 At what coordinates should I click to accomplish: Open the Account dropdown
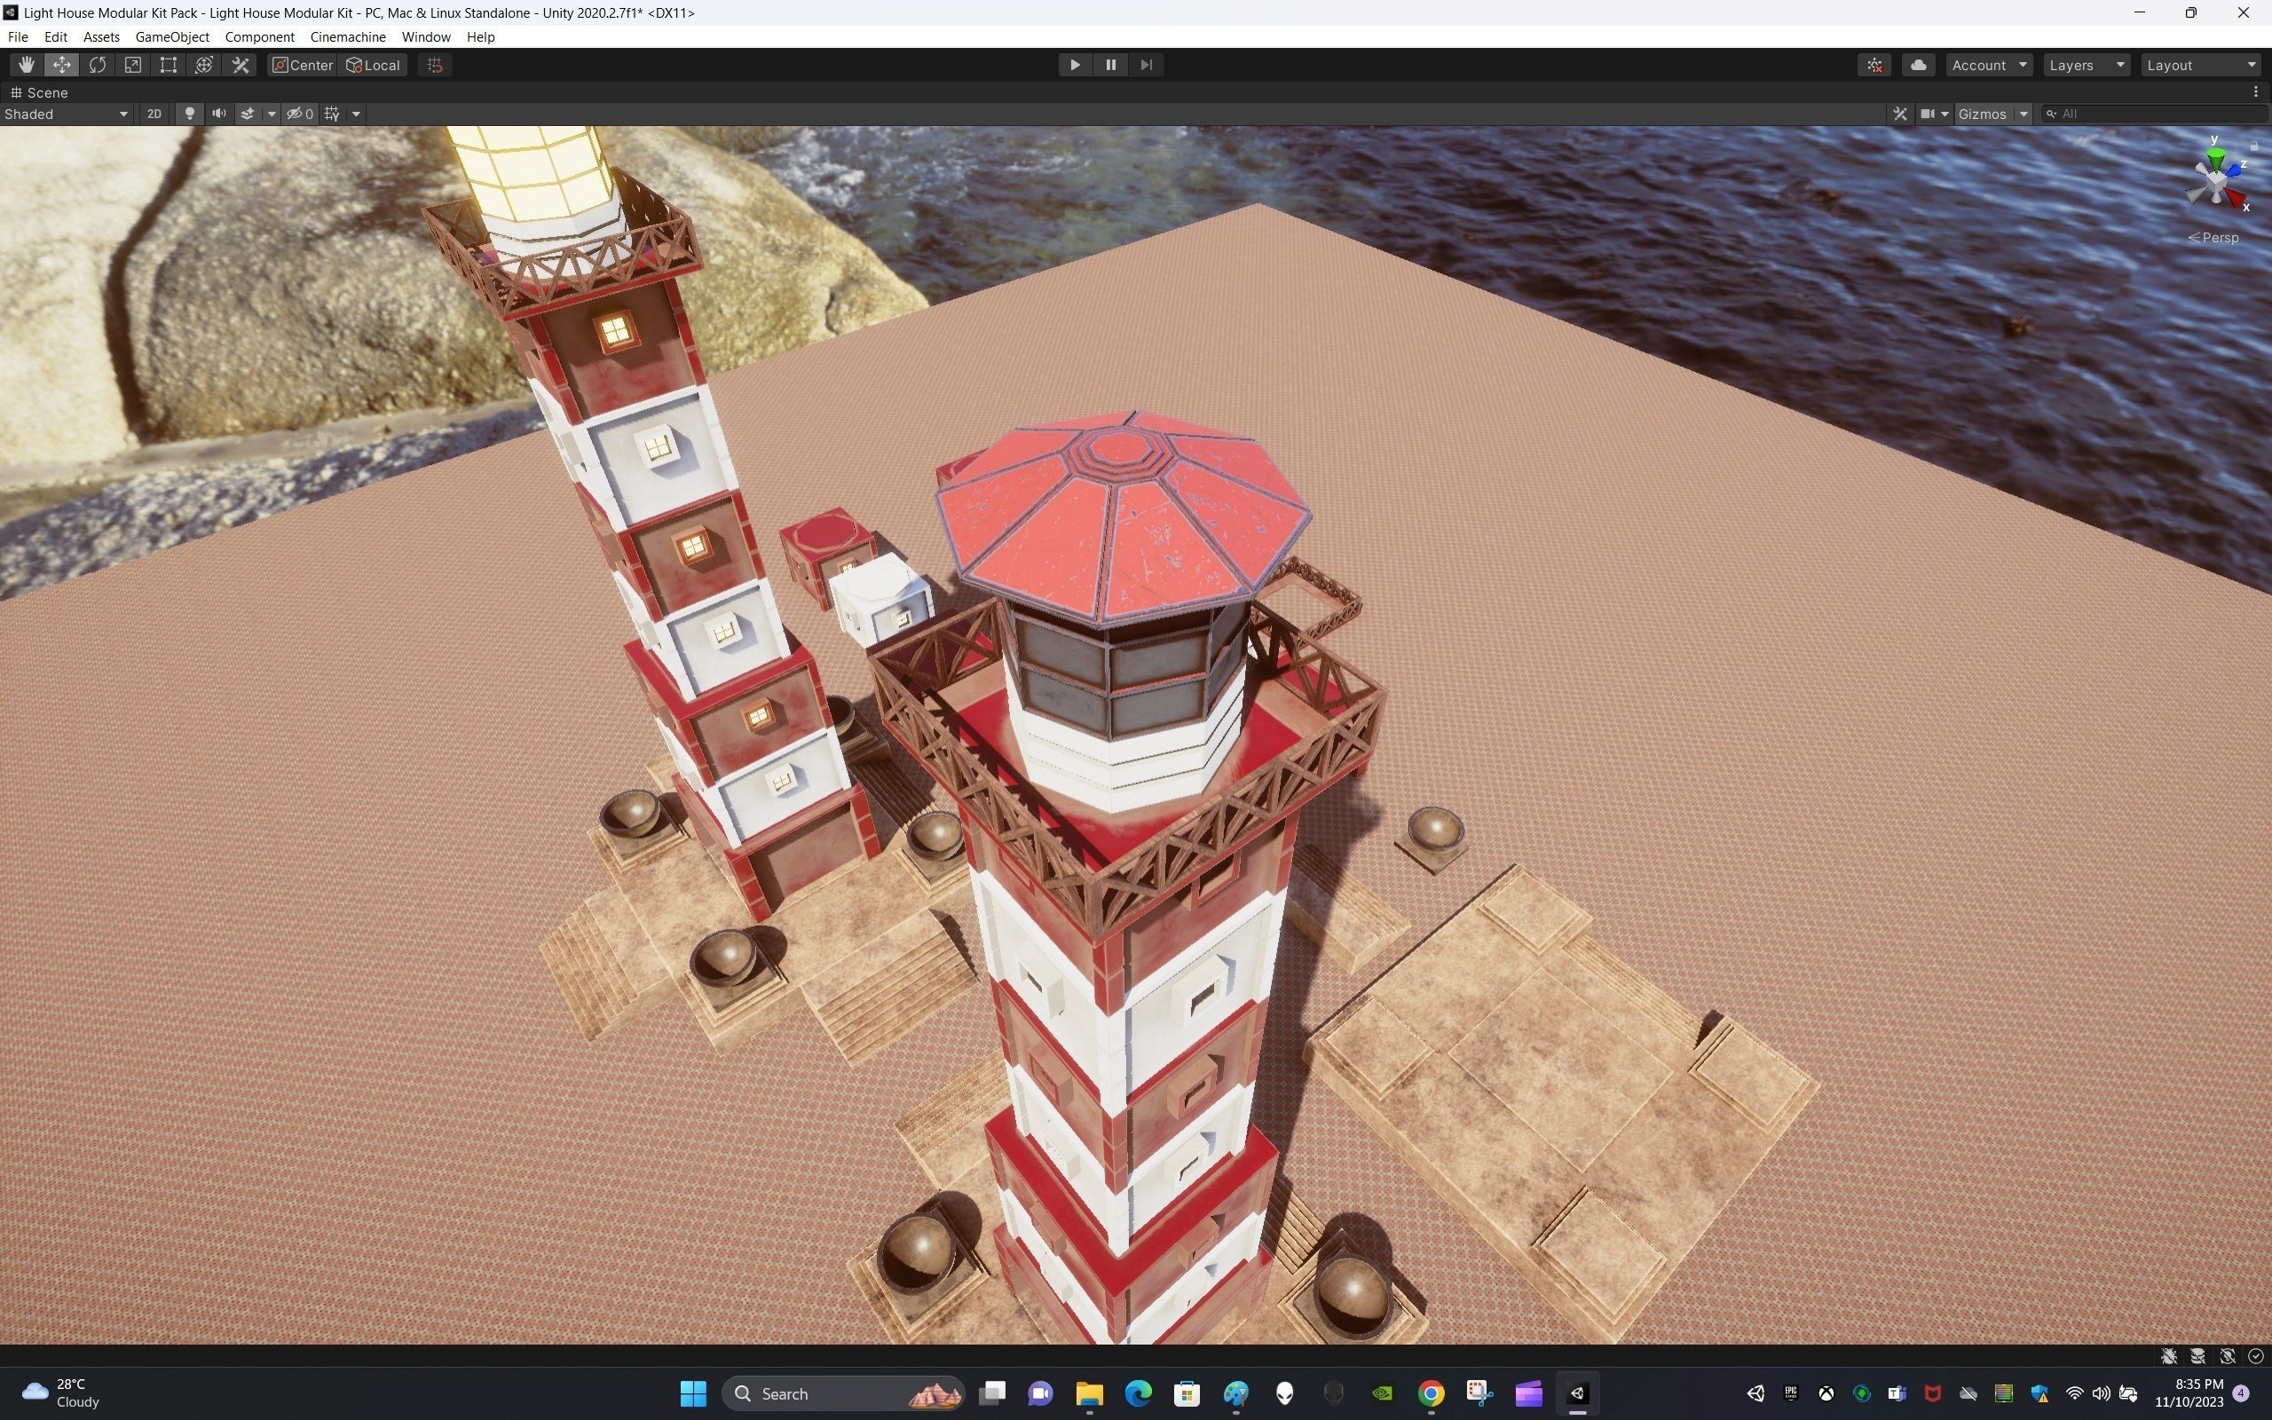pyautogui.click(x=1990, y=65)
